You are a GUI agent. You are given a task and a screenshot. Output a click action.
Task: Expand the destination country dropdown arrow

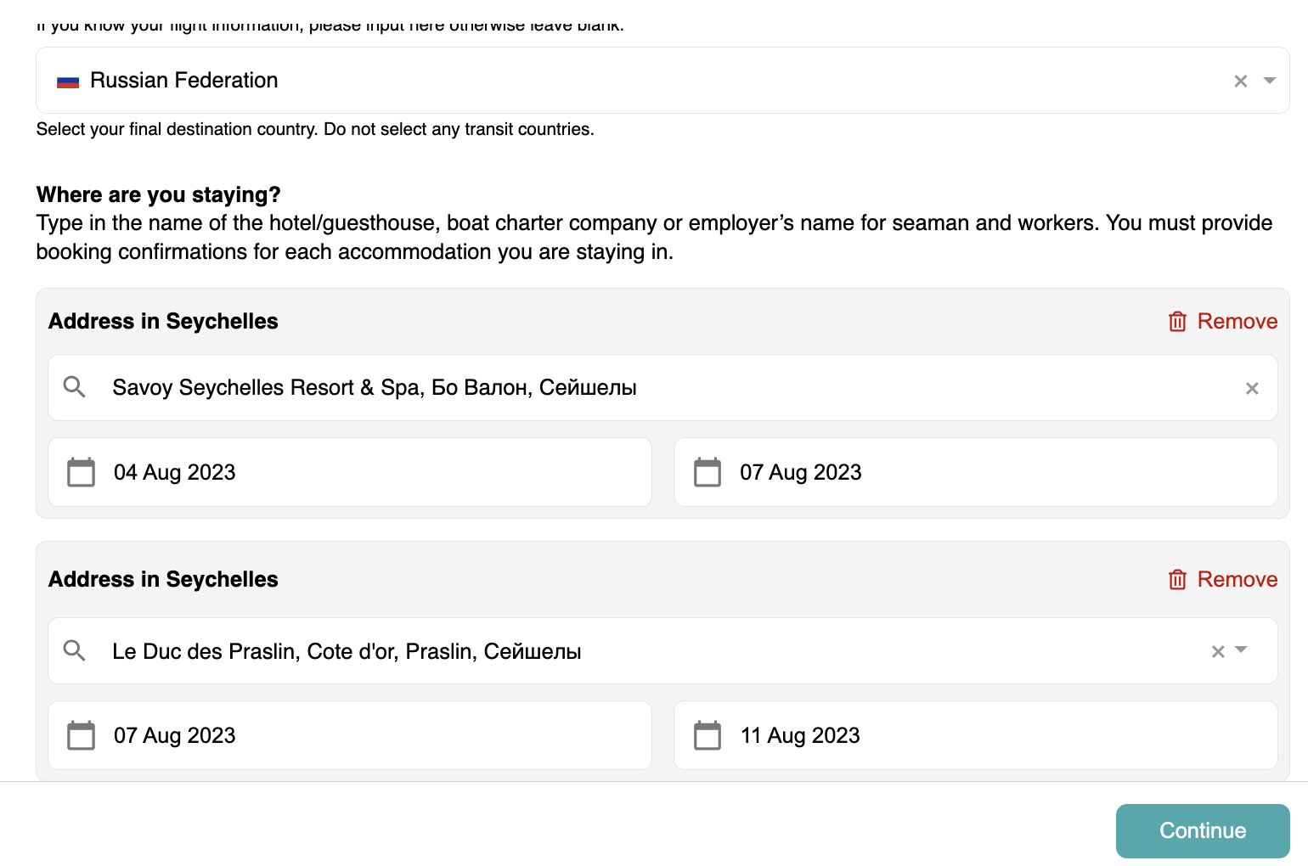pyautogui.click(x=1270, y=81)
